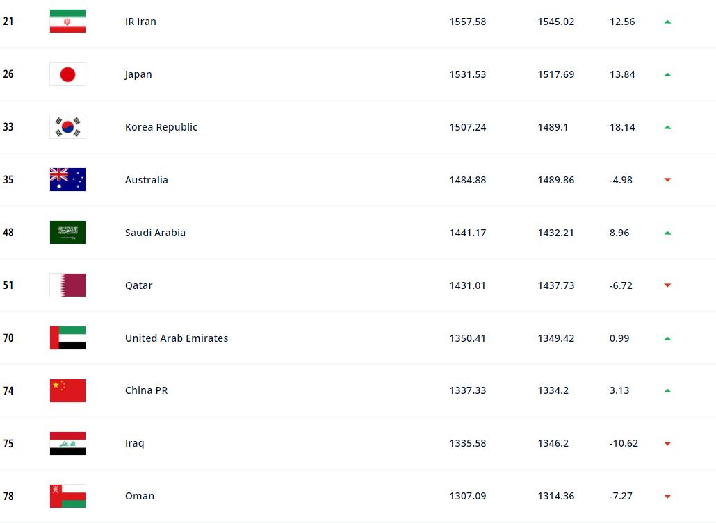
Task: Click the red down arrow for Iraq
Action: click(667, 443)
